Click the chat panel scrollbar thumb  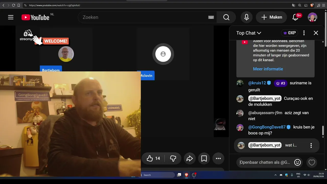click(x=323, y=131)
